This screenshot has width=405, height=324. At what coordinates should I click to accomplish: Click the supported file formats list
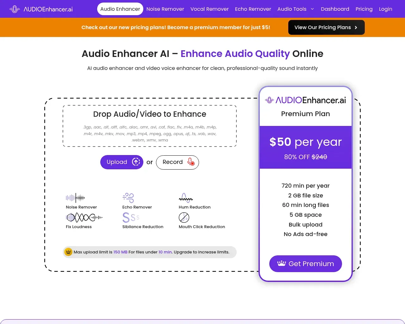(150, 134)
